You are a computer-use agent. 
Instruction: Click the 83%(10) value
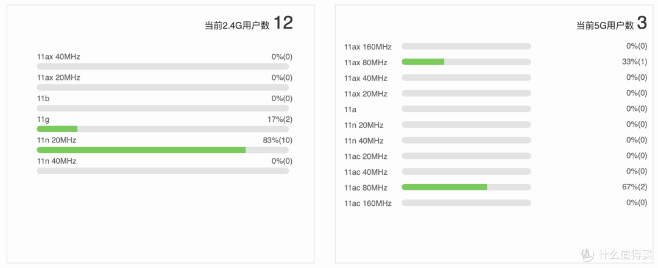pyautogui.click(x=277, y=140)
